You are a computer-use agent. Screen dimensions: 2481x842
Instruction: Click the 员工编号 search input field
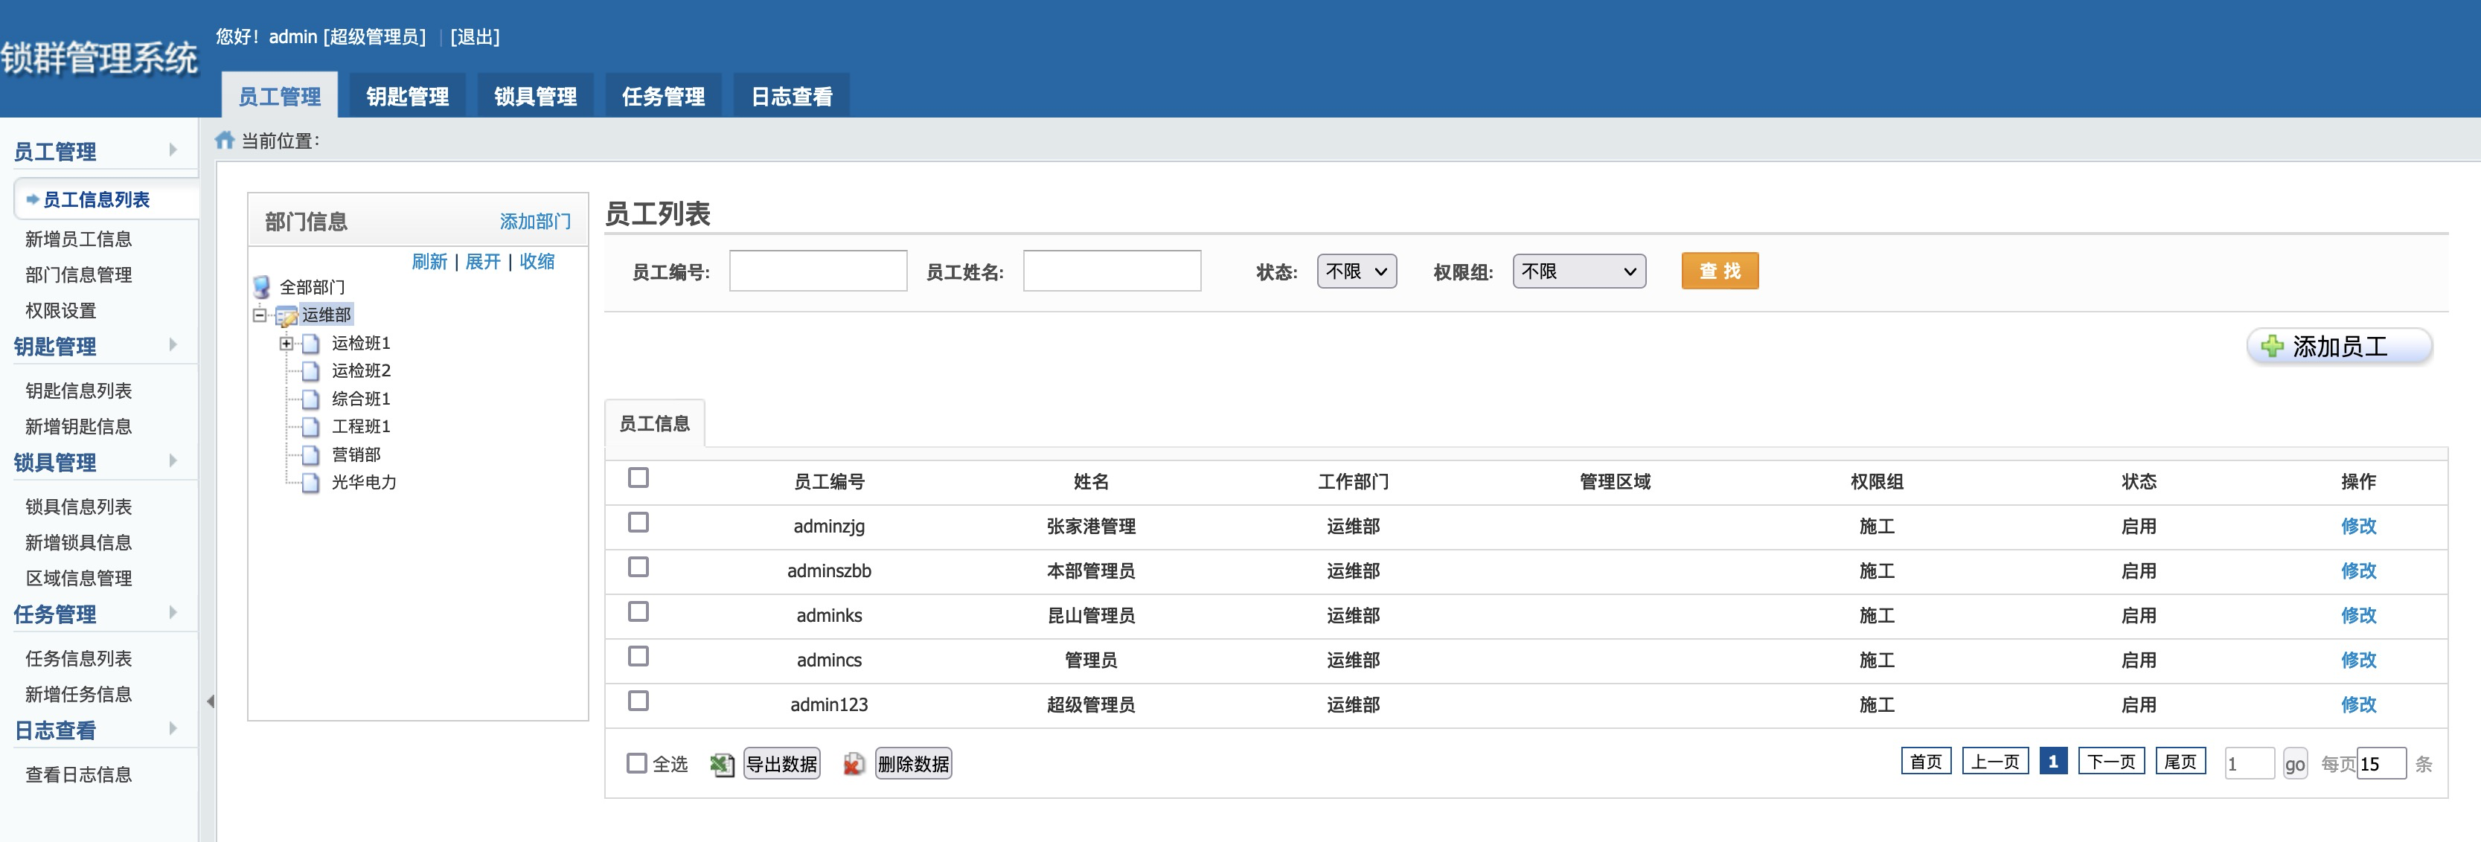point(818,271)
